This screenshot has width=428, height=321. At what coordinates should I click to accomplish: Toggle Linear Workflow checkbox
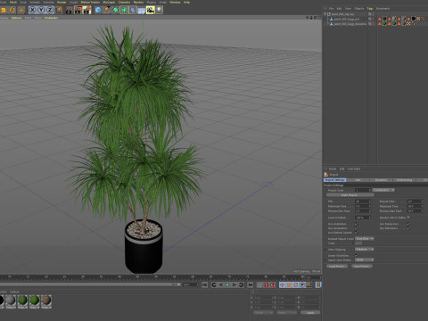coord(356,255)
